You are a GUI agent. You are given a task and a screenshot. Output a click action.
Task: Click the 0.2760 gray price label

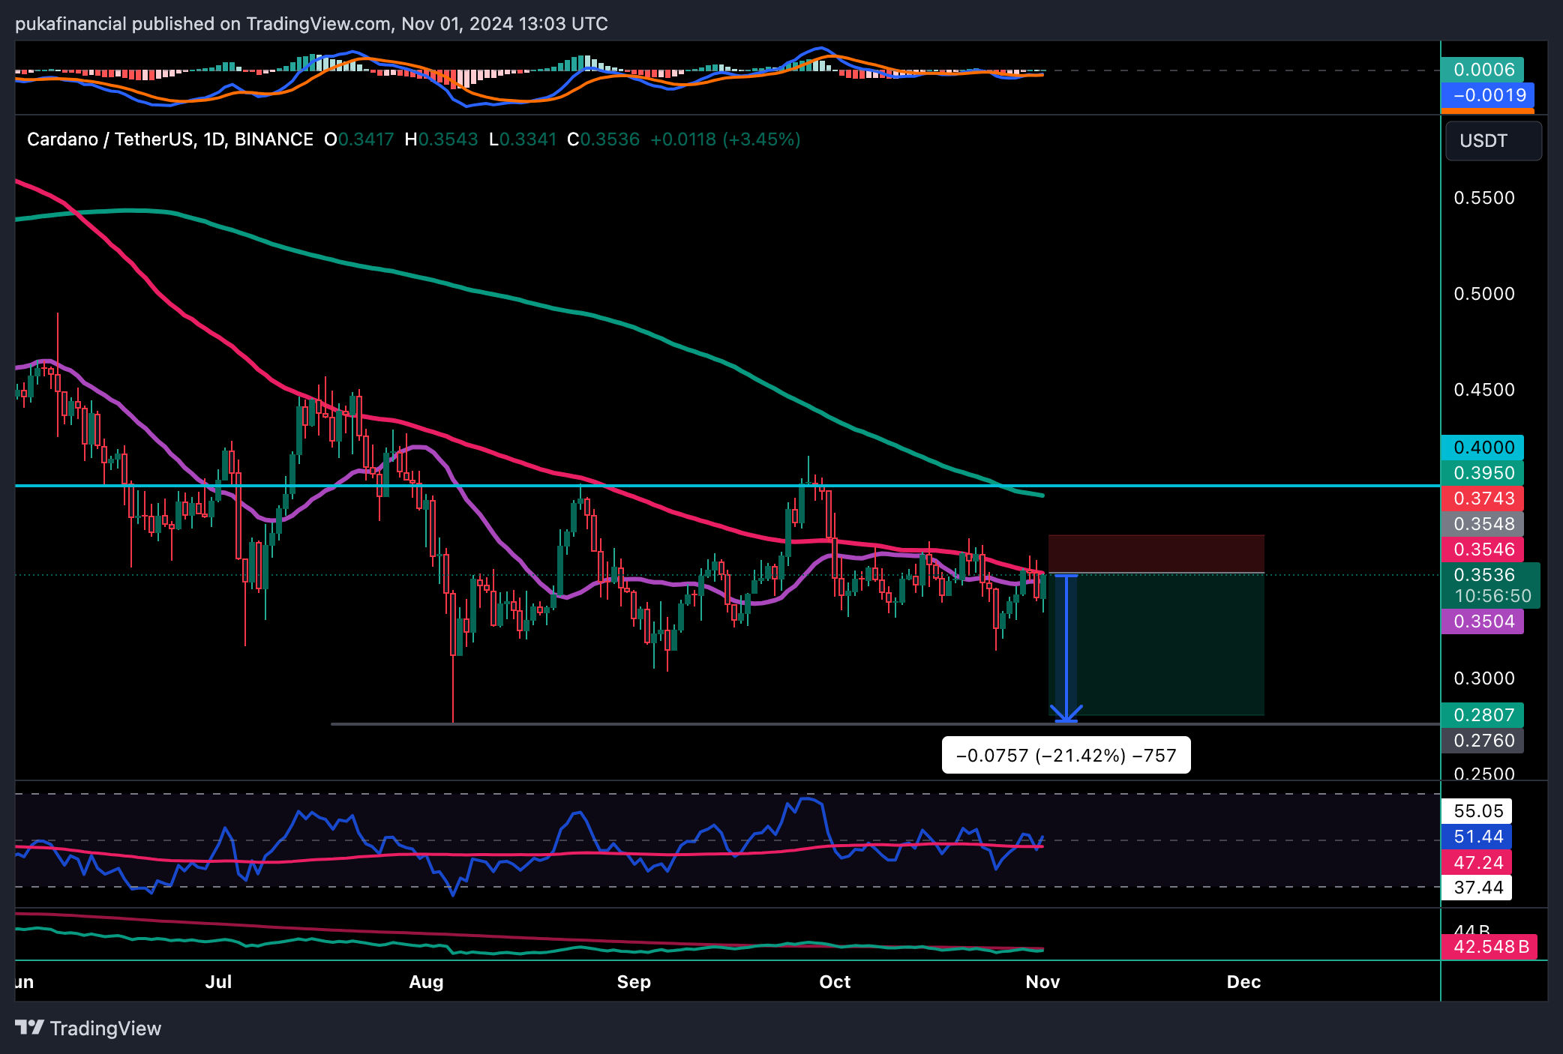pyautogui.click(x=1483, y=741)
